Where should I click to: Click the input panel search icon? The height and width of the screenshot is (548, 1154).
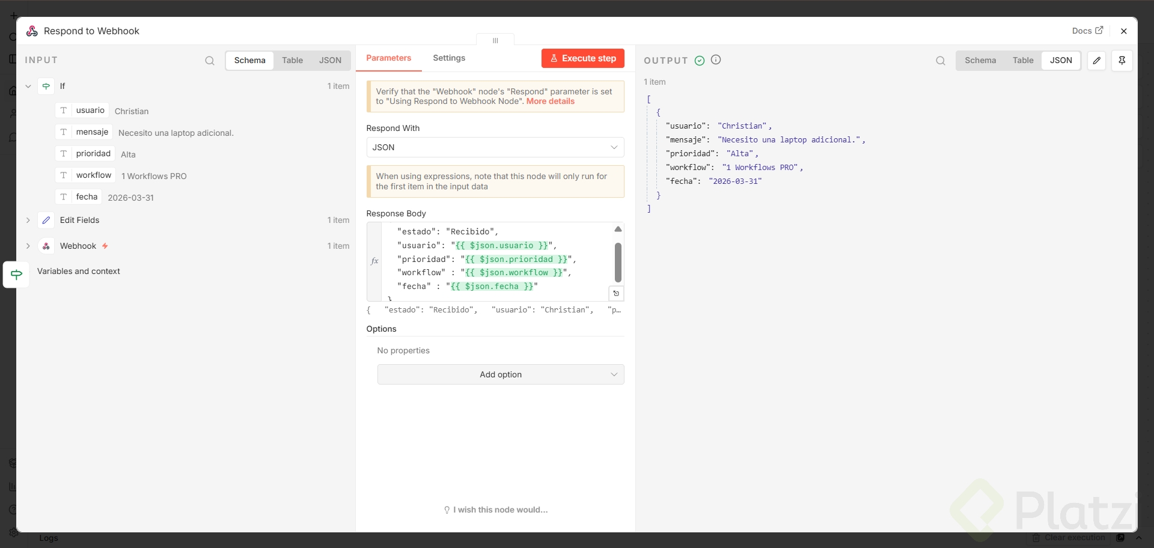click(x=210, y=61)
